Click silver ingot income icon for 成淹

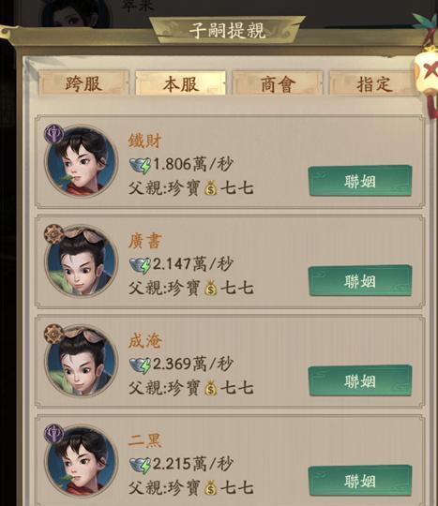click(140, 365)
